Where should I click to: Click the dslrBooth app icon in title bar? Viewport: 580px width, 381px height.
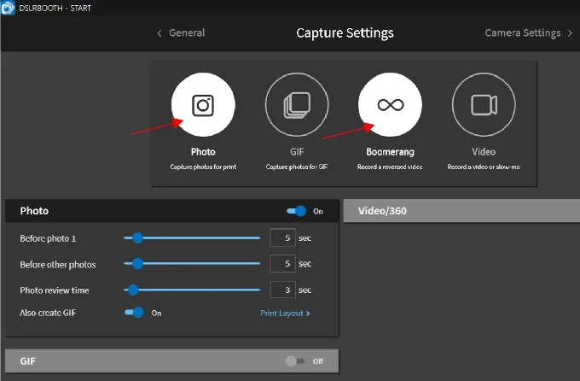click(8, 8)
